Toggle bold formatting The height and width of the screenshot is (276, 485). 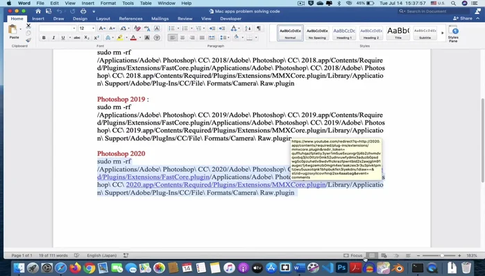click(44, 38)
